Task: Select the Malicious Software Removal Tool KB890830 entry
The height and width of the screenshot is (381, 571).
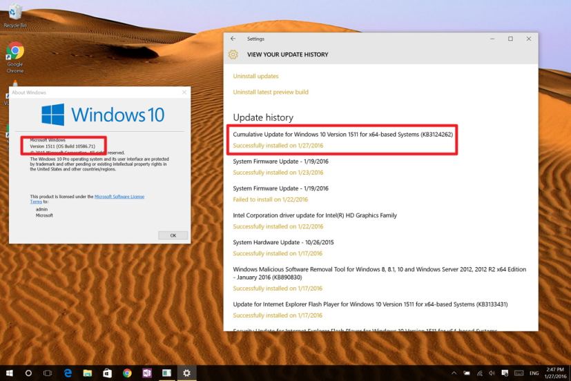Action: coord(380,273)
